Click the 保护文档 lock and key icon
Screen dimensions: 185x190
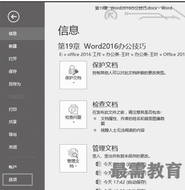[73, 70]
